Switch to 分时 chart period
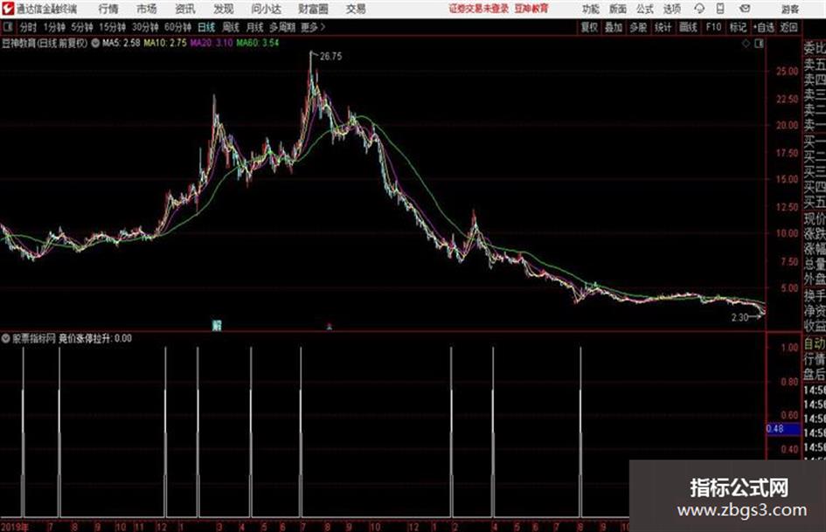This screenshot has height=532, width=826. (29, 27)
